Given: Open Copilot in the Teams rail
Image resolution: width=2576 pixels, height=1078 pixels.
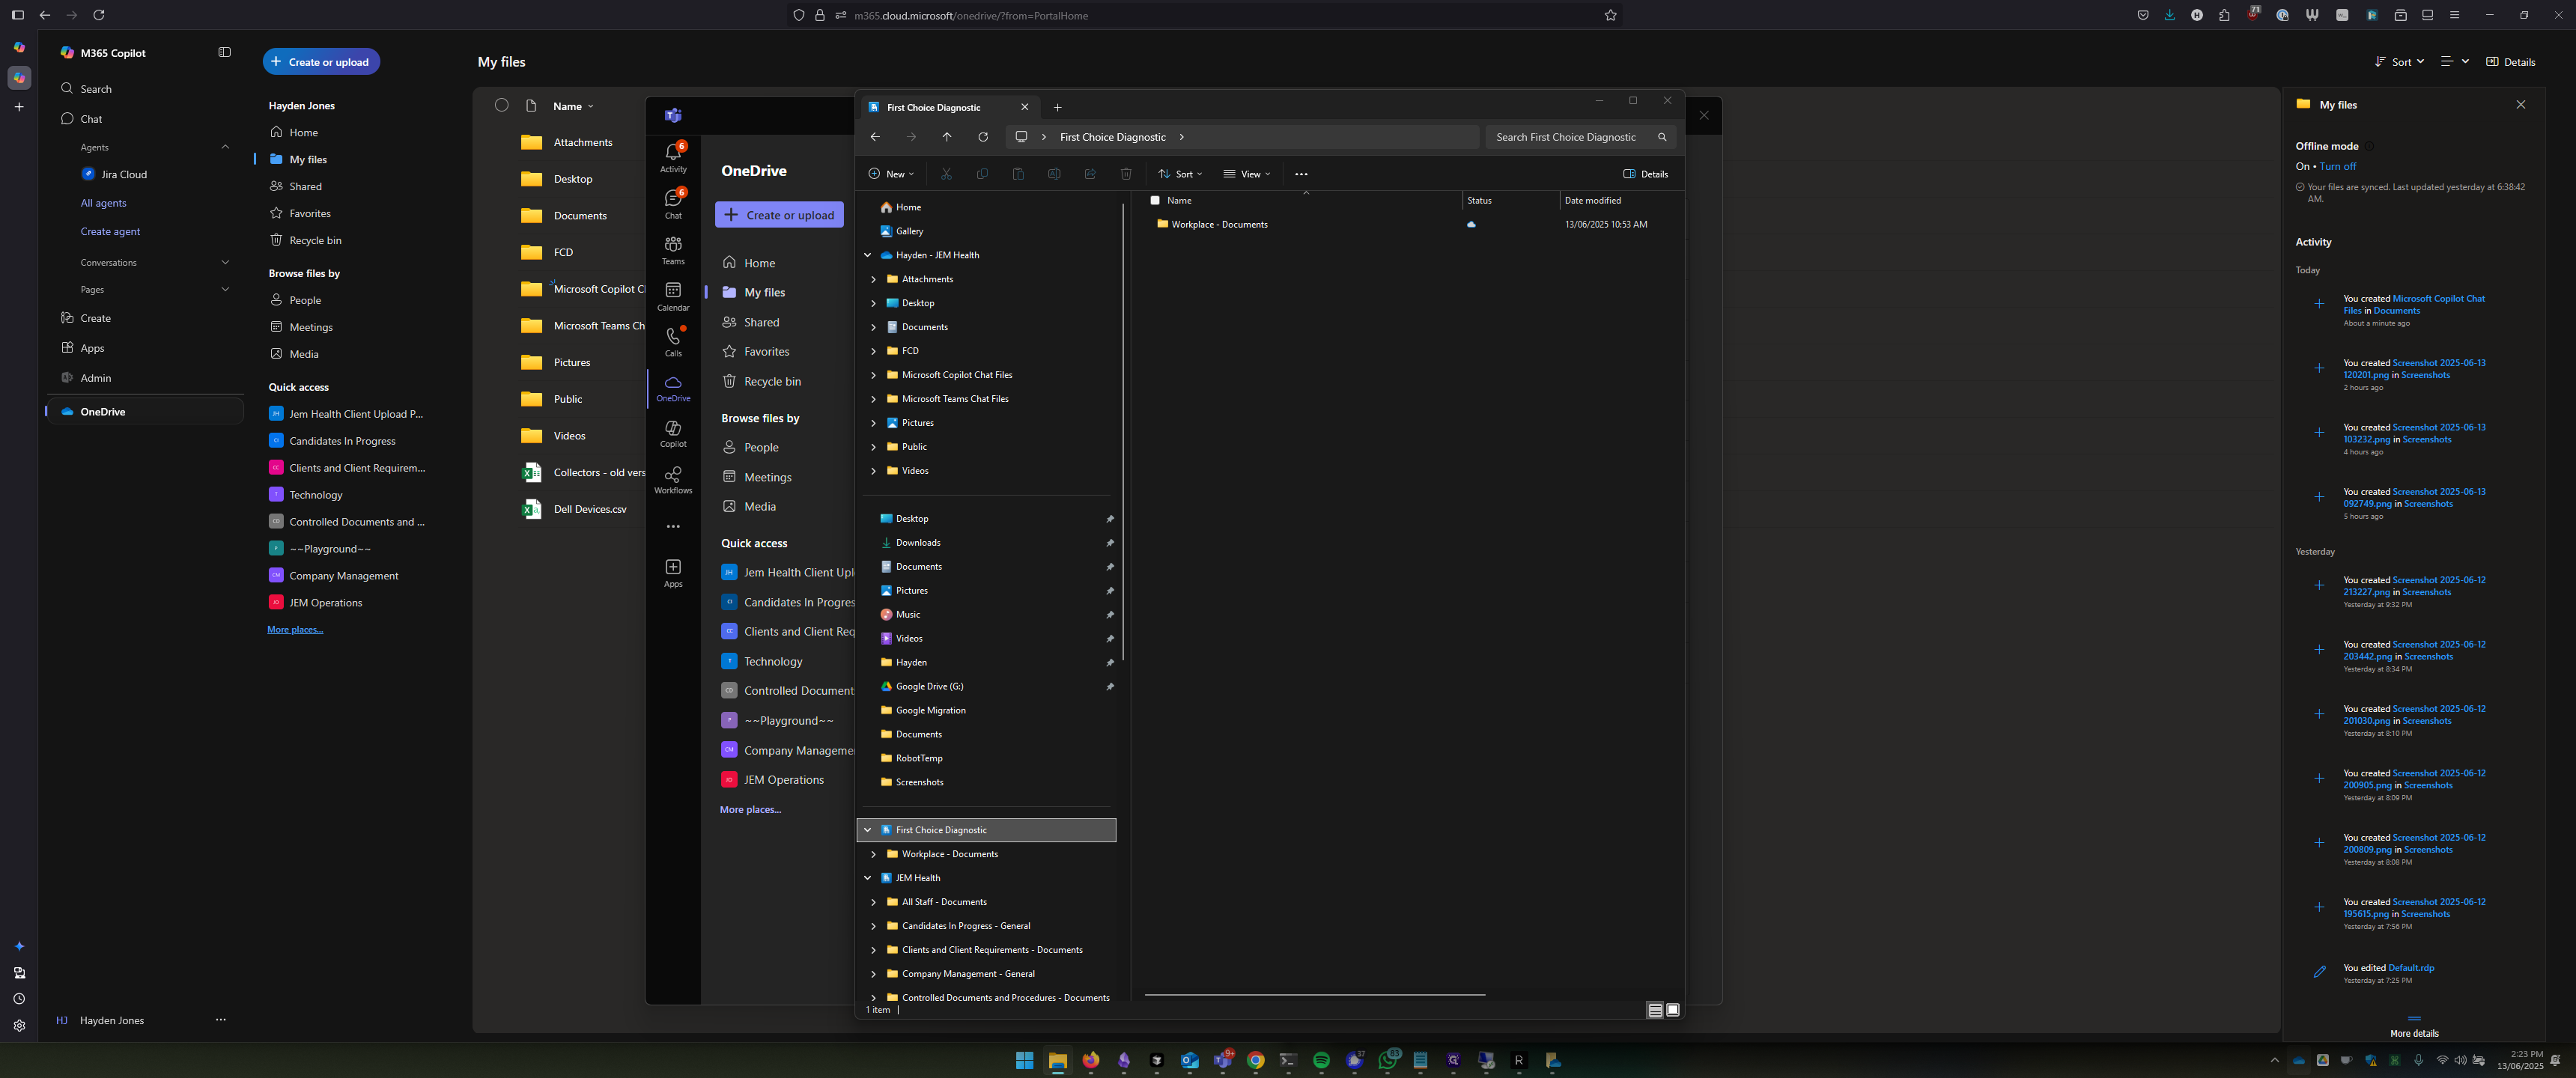Looking at the screenshot, I should tap(673, 433).
